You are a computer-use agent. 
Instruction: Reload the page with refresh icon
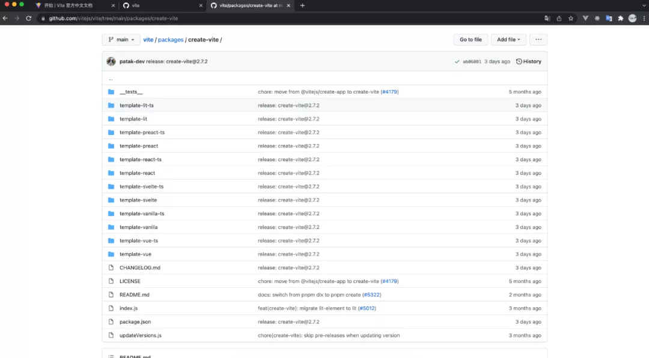(x=29, y=18)
